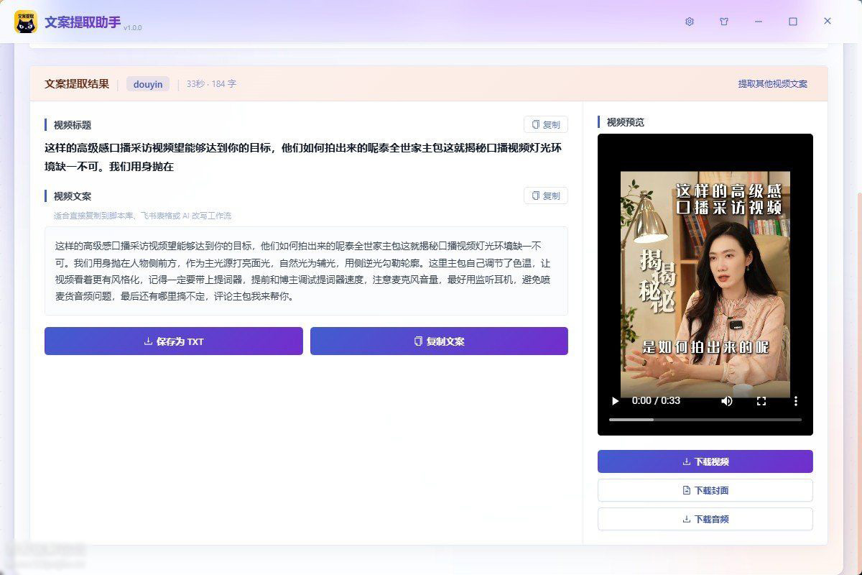Click the video progress bar

coord(705,419)
